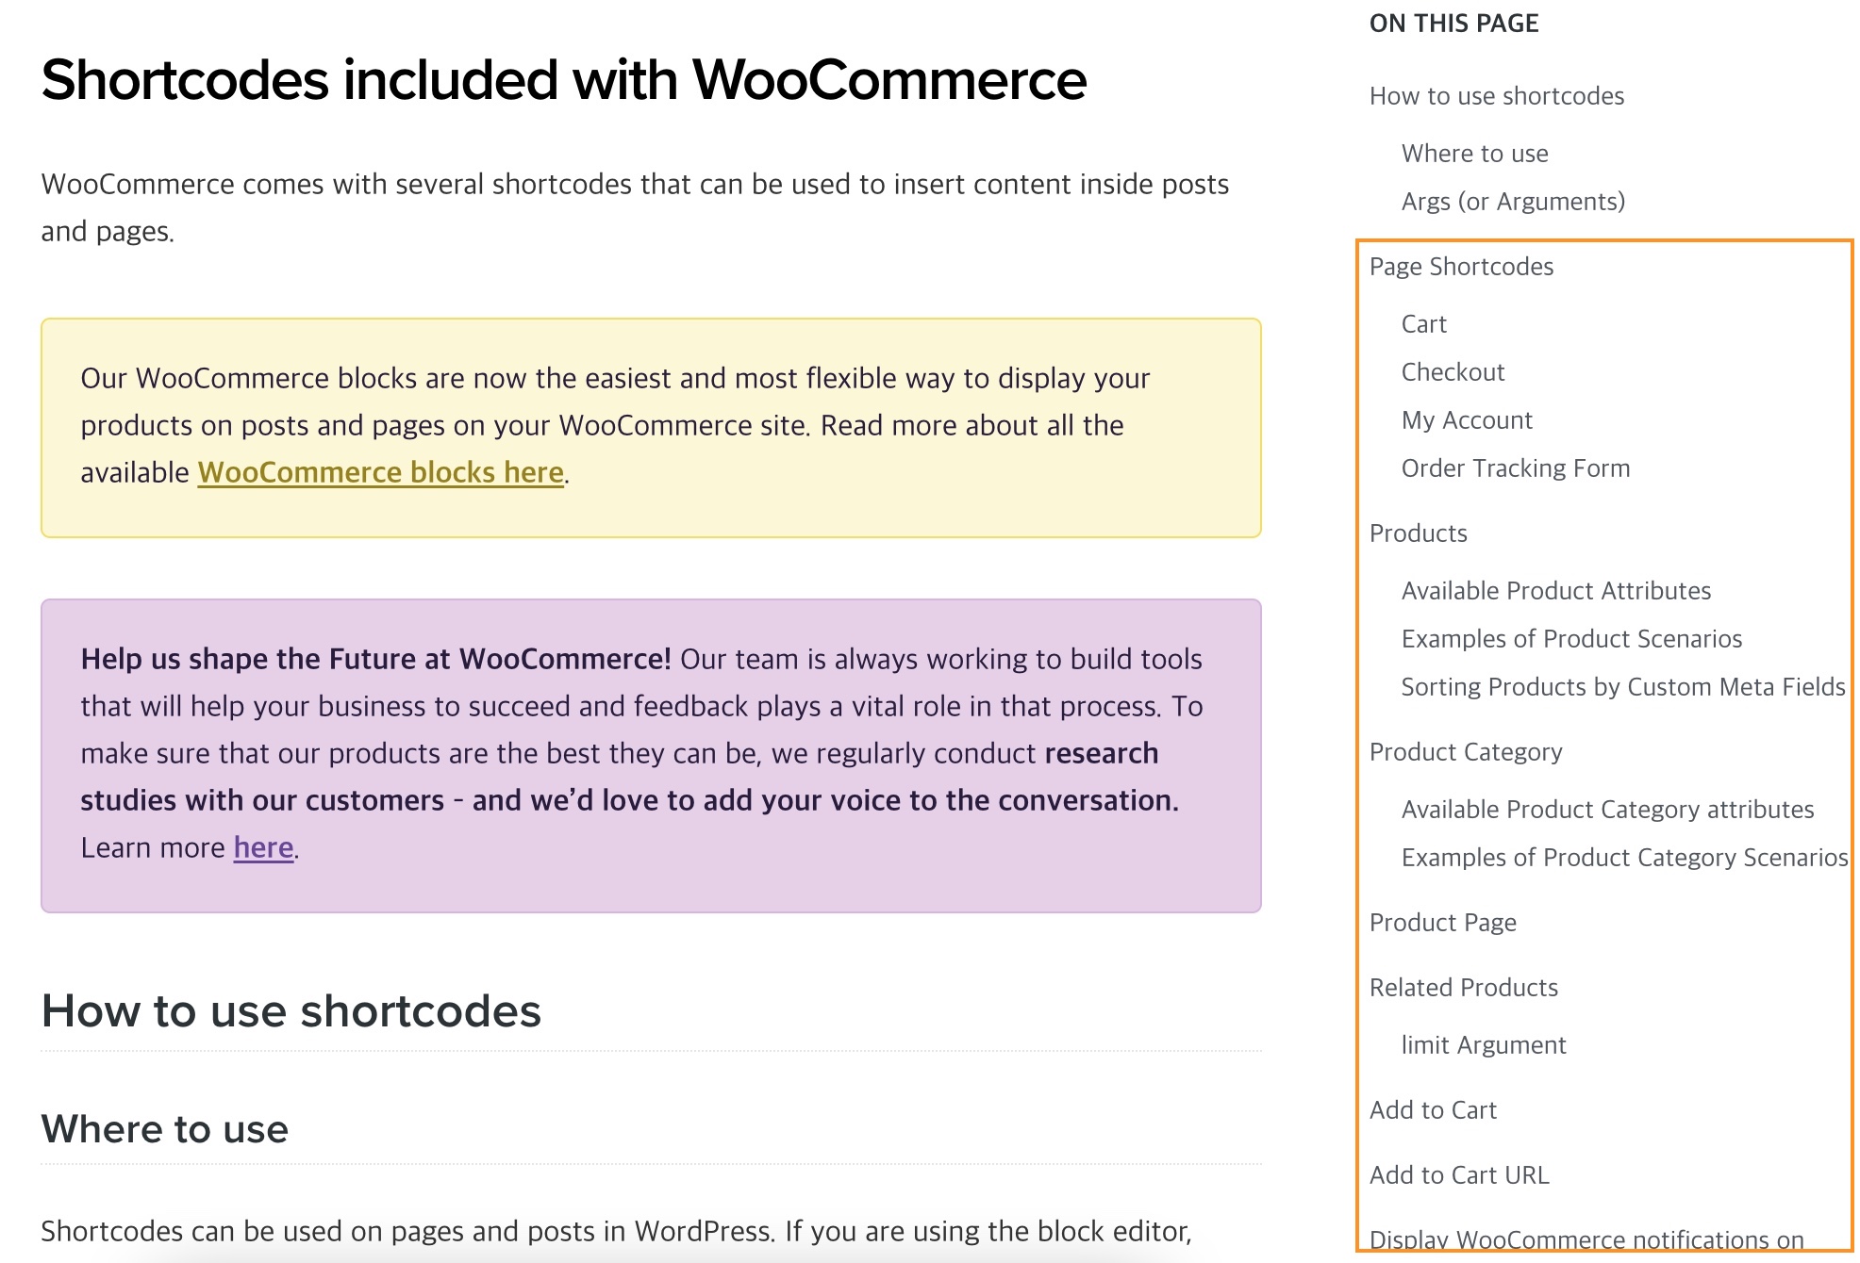Open Available Product Category attributes link
This screenshot has height=1263, width=1860.
click(1607, 810)
